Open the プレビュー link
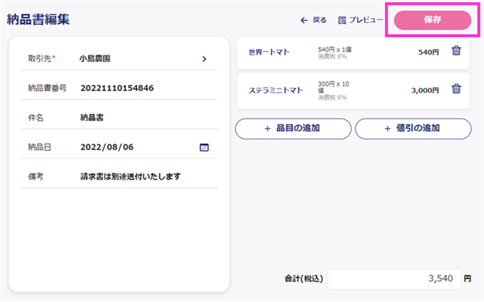 (360, 20)
